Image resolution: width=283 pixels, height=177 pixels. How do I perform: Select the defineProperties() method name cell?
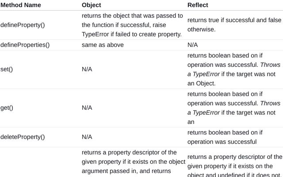(x=25, y=45)
